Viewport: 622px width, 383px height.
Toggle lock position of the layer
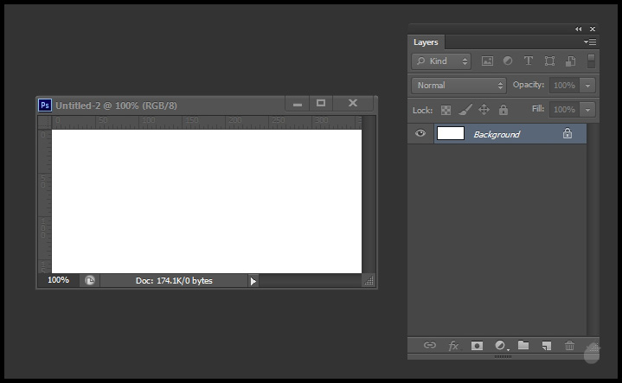[484, 110]
